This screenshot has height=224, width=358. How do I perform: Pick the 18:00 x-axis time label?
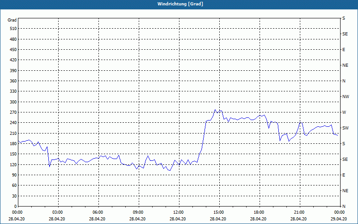pyautogui.click(x=260, y=212)
